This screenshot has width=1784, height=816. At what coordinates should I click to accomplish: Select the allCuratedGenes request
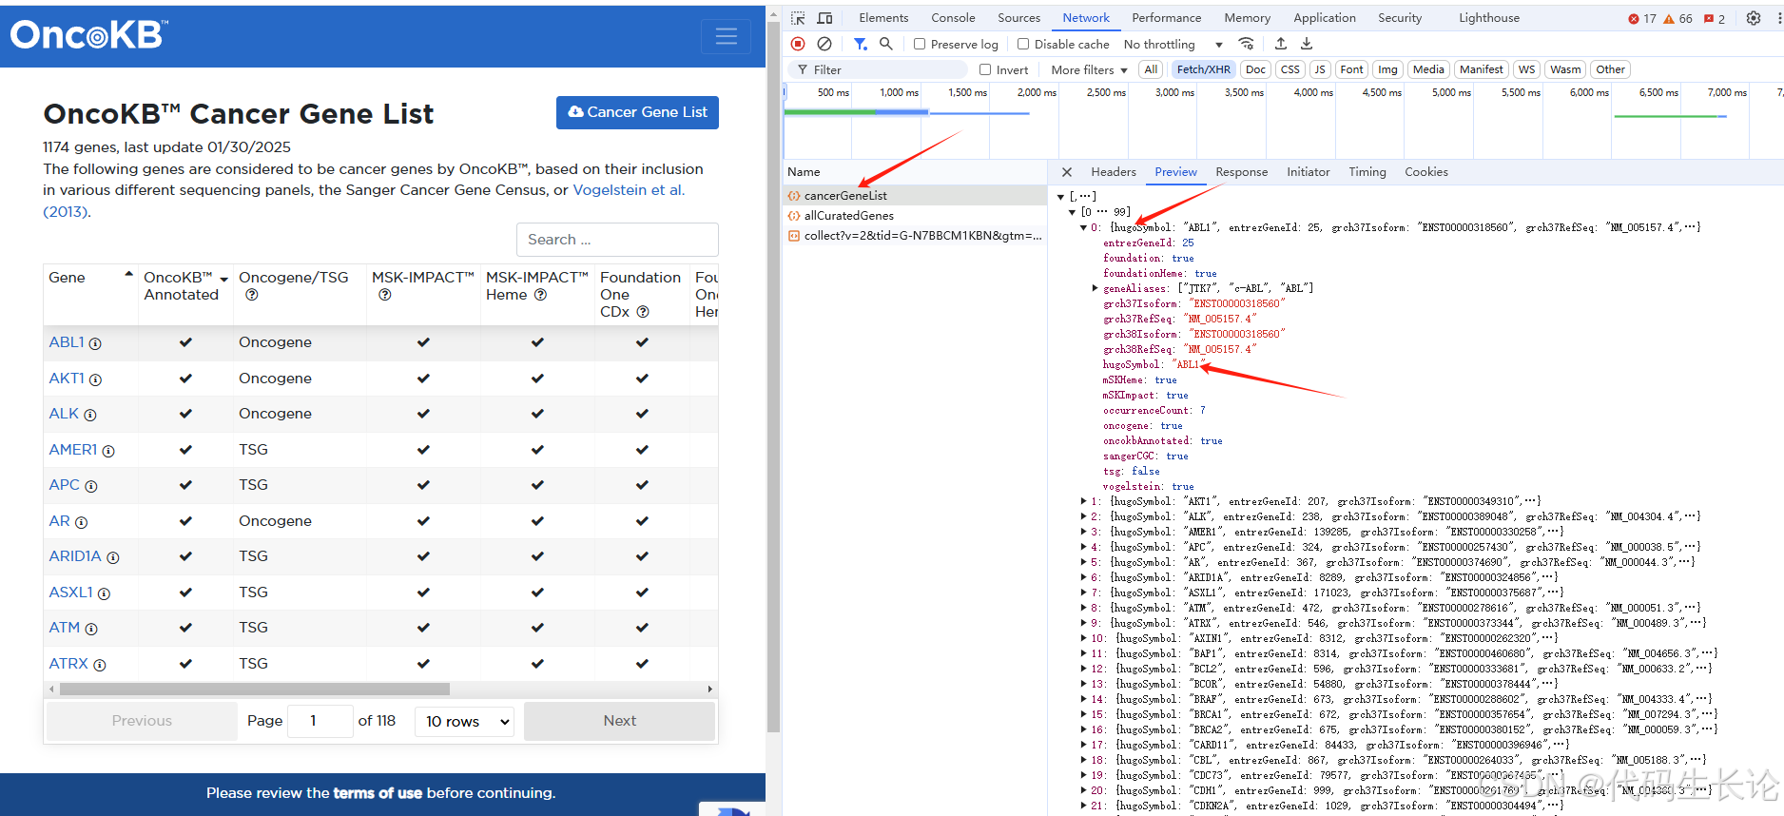click(848, 216)
